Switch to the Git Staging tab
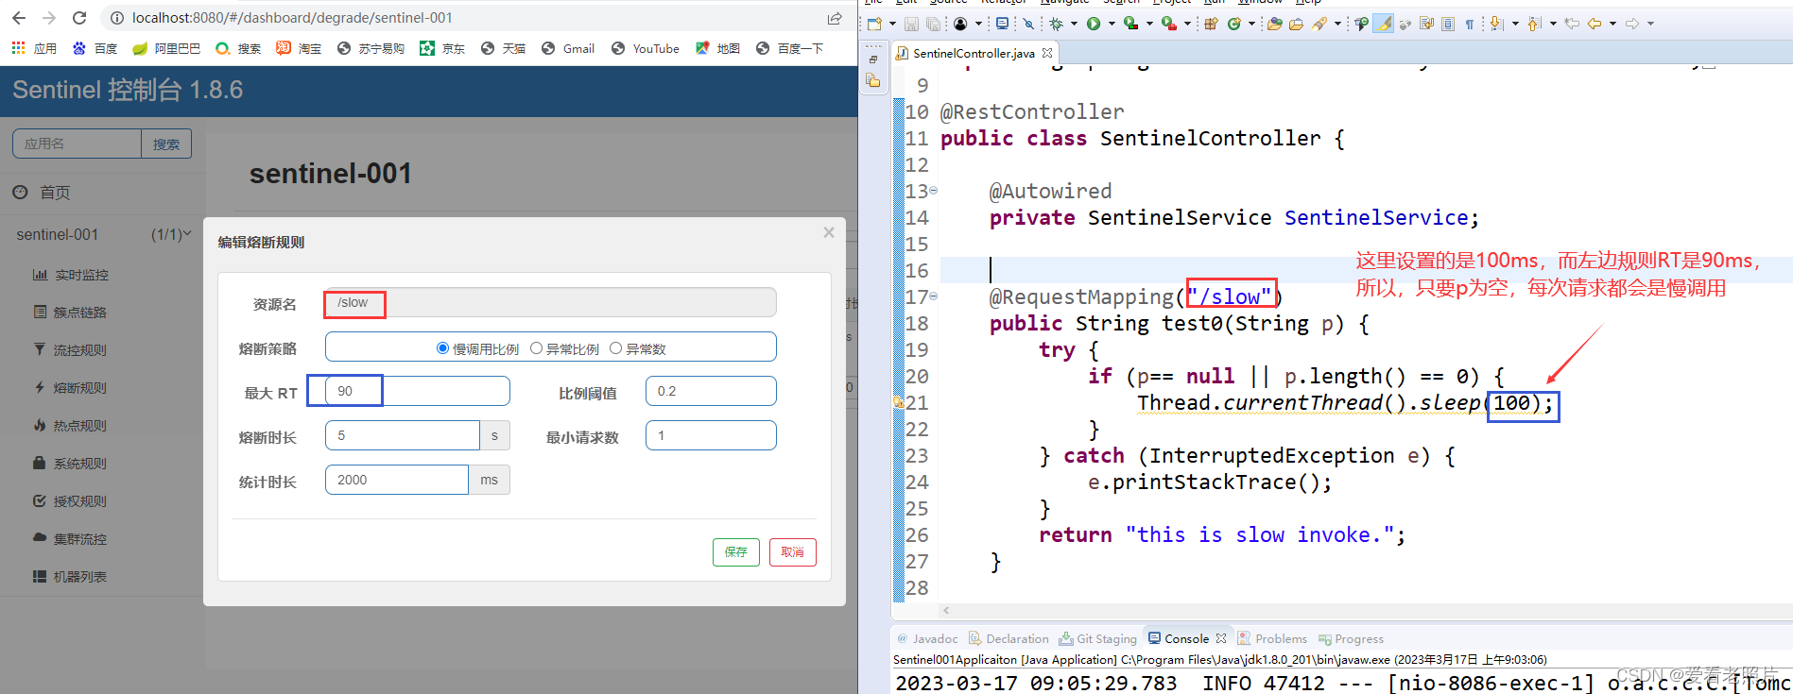This screenshot has height=694, width=1793. pos(1098,639)
